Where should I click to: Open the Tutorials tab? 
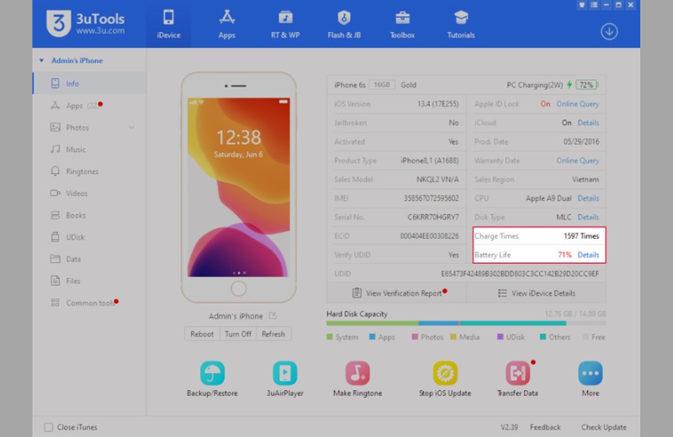pos(460,24)
